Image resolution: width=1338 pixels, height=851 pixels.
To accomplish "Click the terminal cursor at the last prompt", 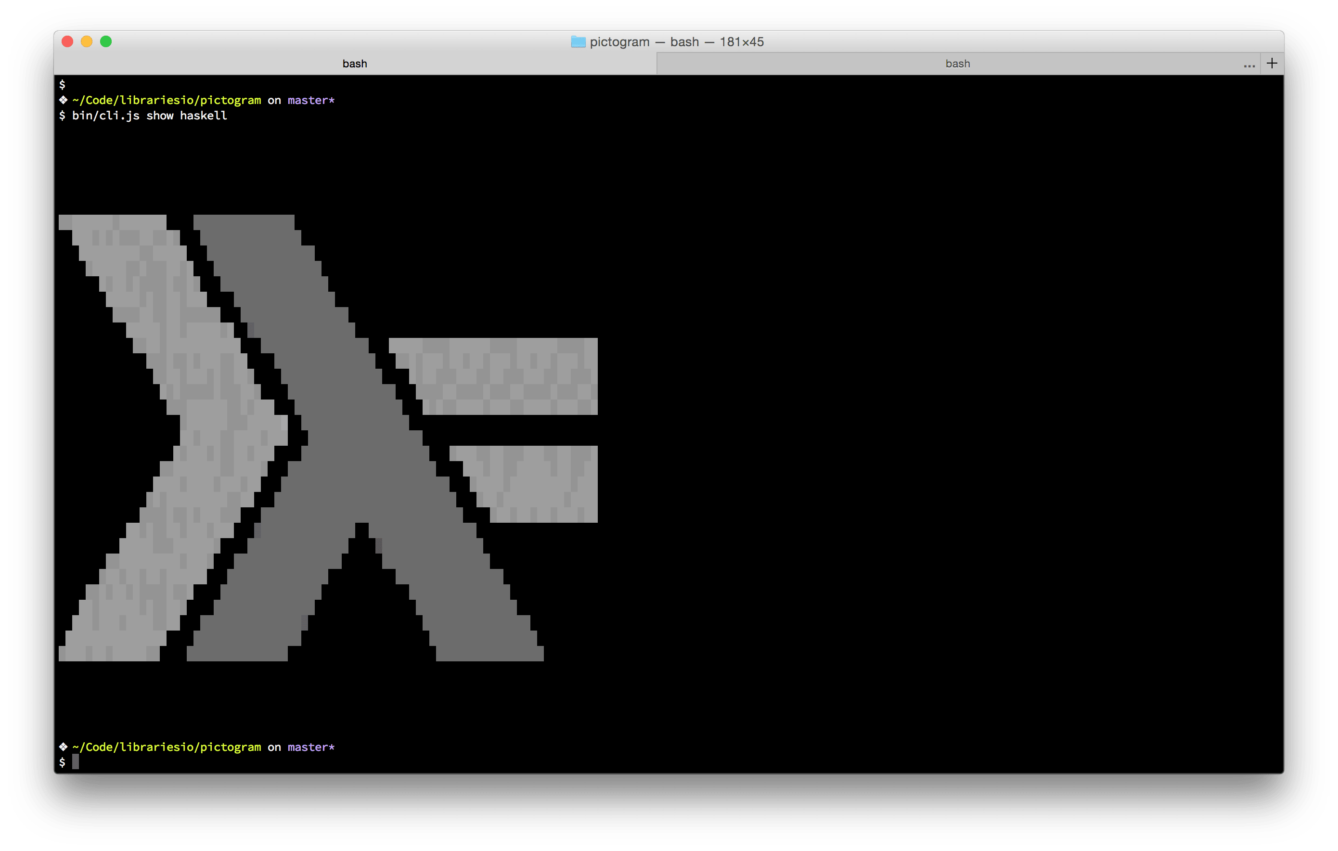I will 76,762.
